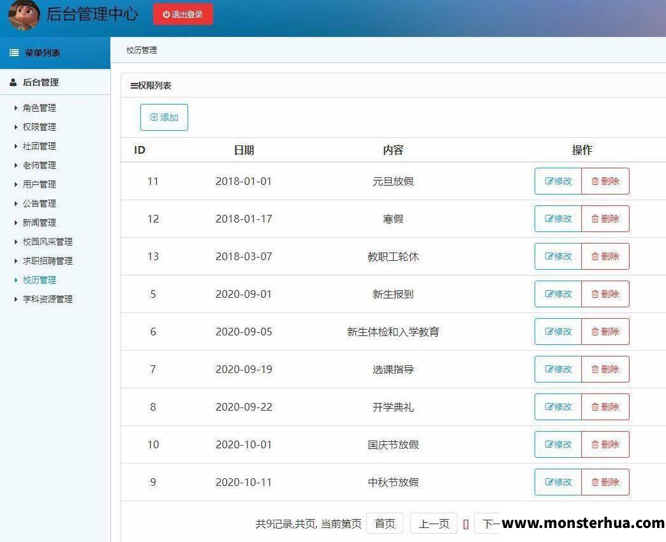Open 学科资源管理 in the sidebar
This screenshot has width=666, height=542.
[48, 299]
